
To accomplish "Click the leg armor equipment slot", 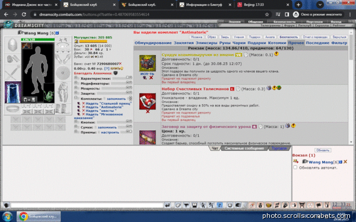I will point(63,92).
